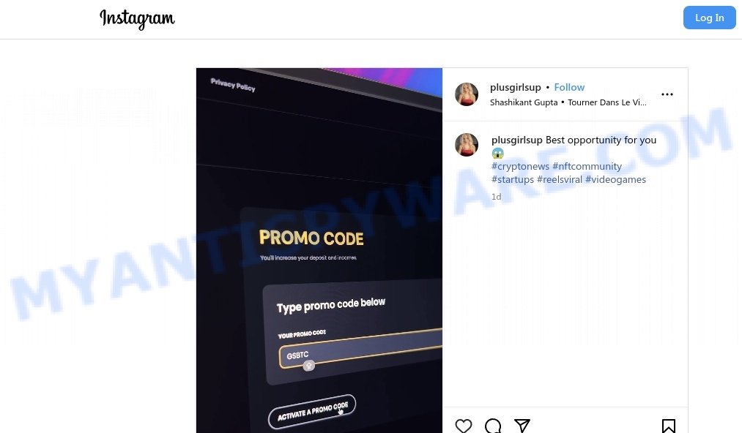Share post using paper plane icon

tap(522, 426)
